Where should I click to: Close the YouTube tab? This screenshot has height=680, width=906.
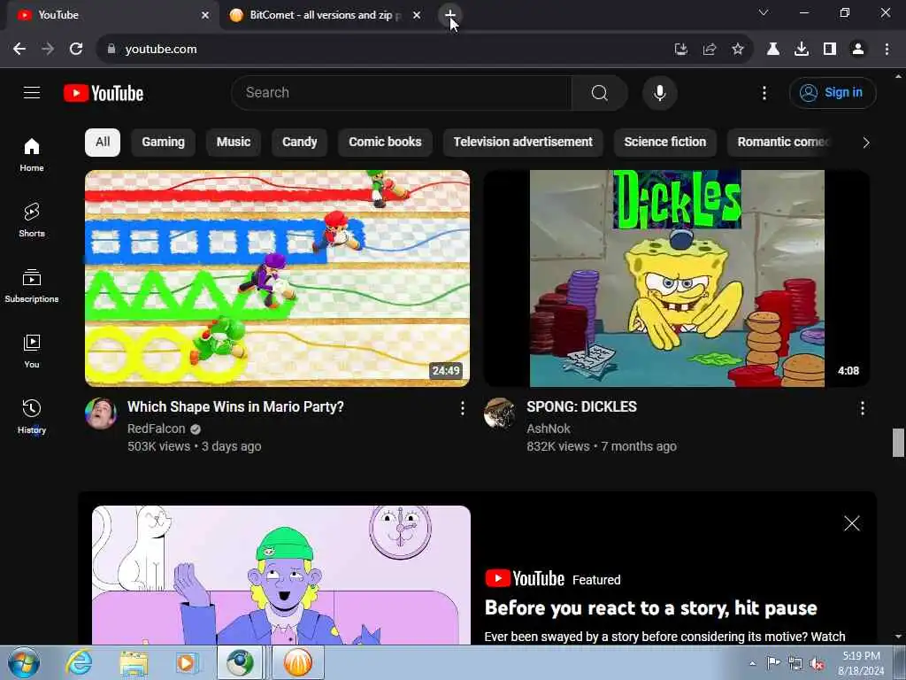[204, 16]
